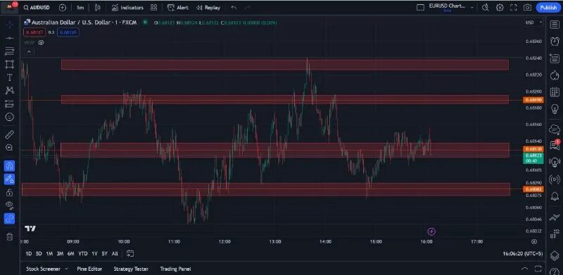563x275 pixels.
Task: Select the ruler measure tool
Action: 10,135
